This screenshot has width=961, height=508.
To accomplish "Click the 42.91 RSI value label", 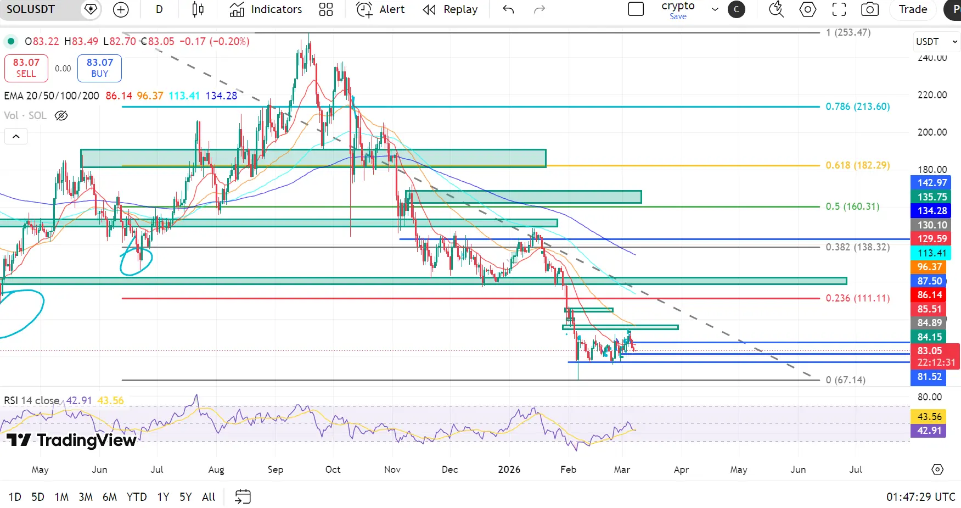I will (930, 431).
